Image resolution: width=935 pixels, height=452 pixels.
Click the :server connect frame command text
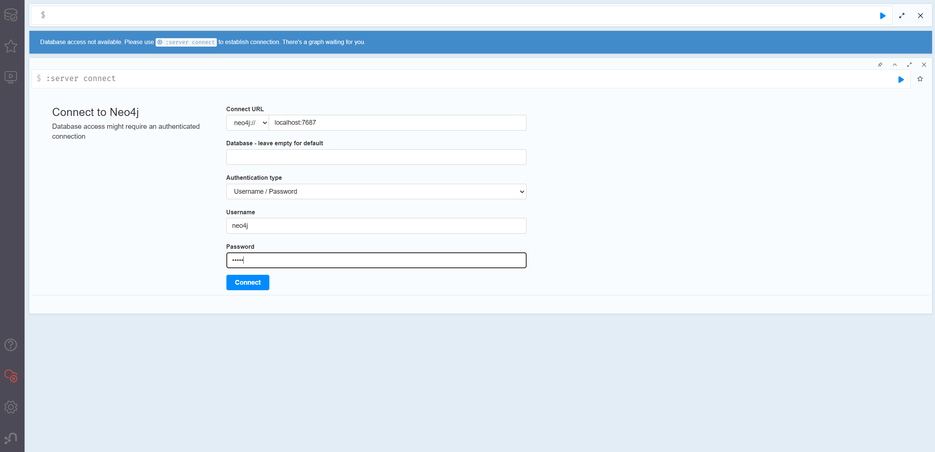click(x=81, y=79)
